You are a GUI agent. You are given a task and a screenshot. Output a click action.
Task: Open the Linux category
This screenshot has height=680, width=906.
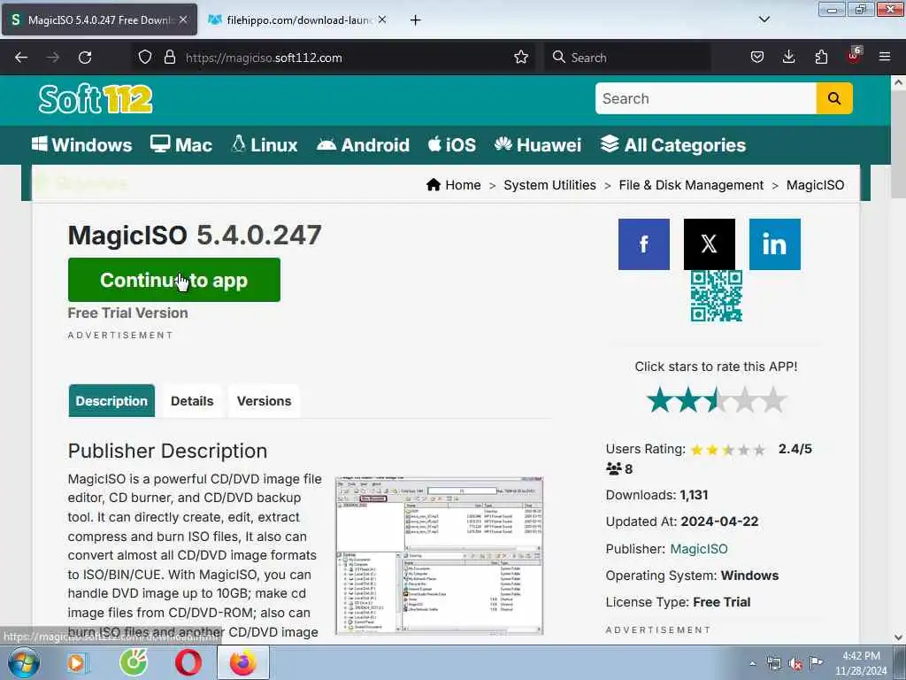click(264, 144)
